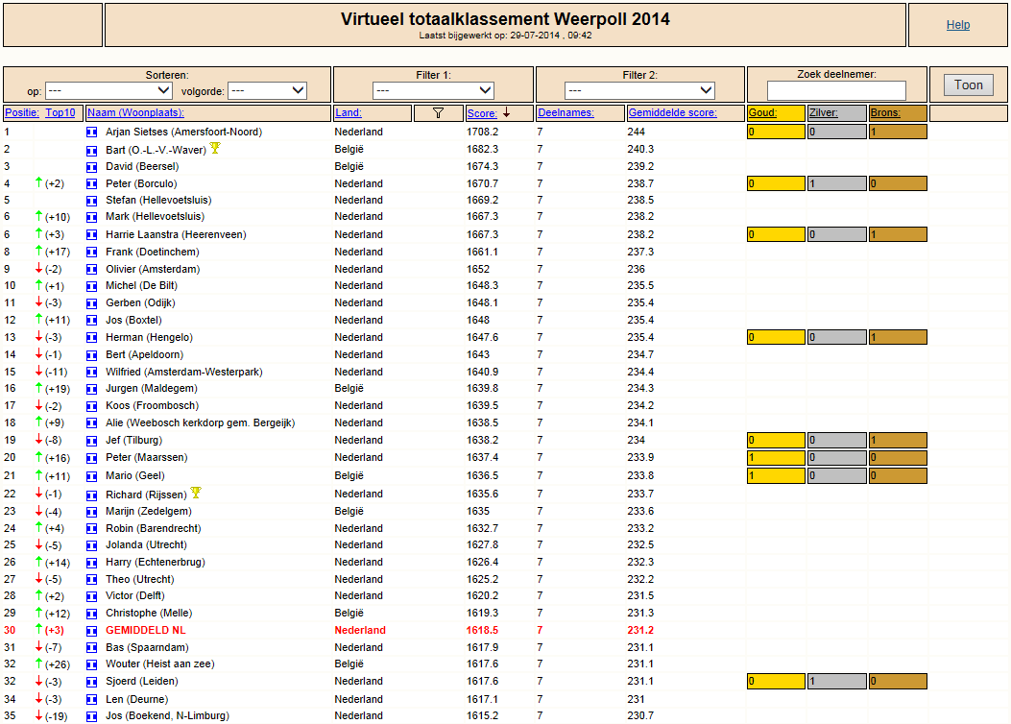Click the trophy icon beside Richard (Rijssen)
This screenshot has width=1011, height=724.
coord(196,493)
